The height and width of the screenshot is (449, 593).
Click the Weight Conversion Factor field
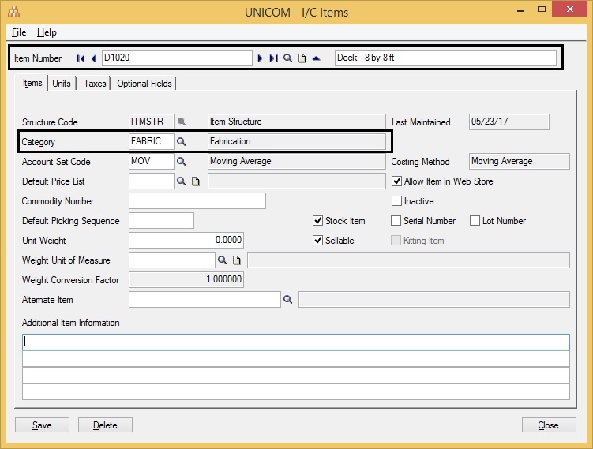(x=186, y=279)
